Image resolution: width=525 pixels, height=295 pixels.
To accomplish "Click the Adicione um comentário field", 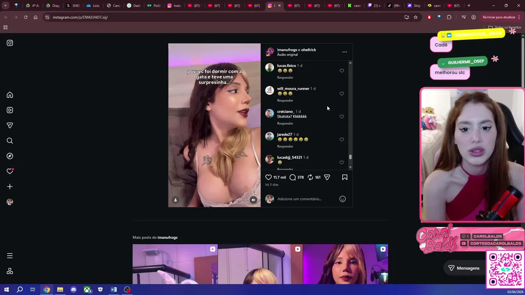I will [x=306, y=199].
